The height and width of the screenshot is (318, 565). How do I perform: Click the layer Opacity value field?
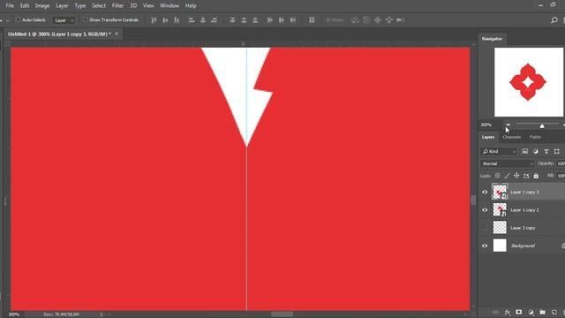point(561,163)
